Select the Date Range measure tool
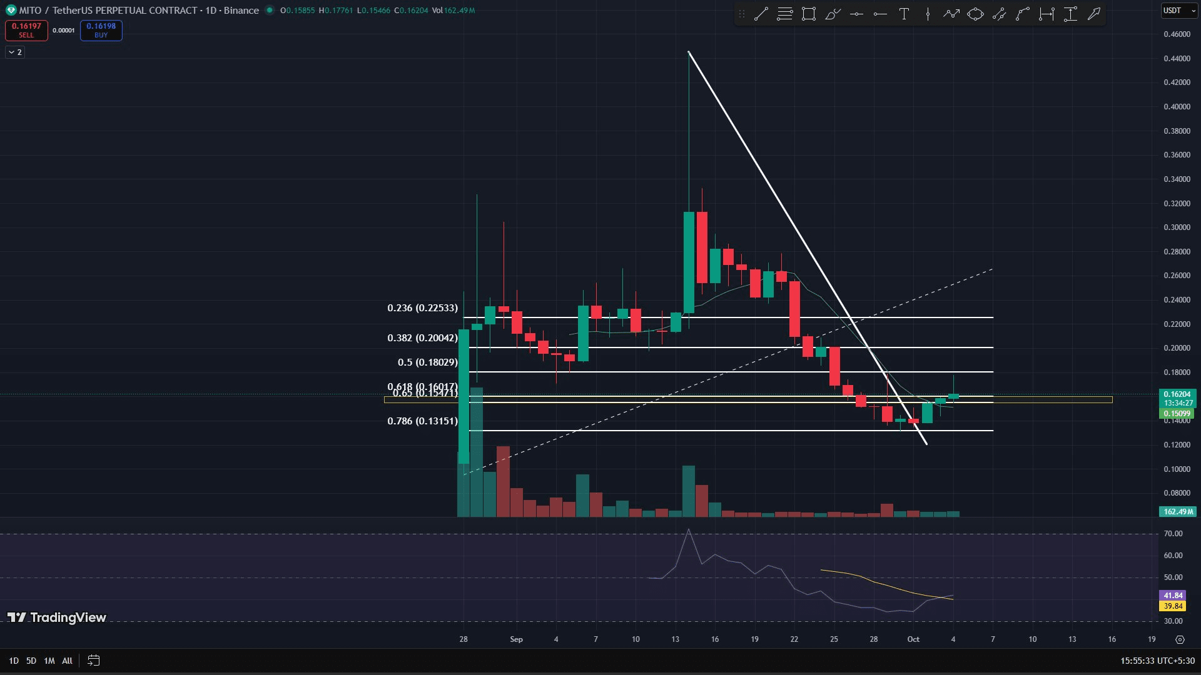Screen dimensions: 1201x675 1046,14
